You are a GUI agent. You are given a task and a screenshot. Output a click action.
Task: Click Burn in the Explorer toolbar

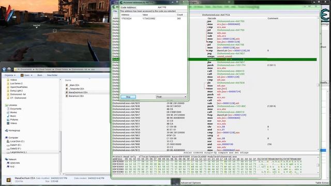pyautogui.click(x=40, y=75)
